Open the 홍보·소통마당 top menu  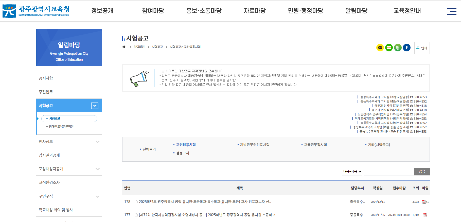tap(204, 11)
